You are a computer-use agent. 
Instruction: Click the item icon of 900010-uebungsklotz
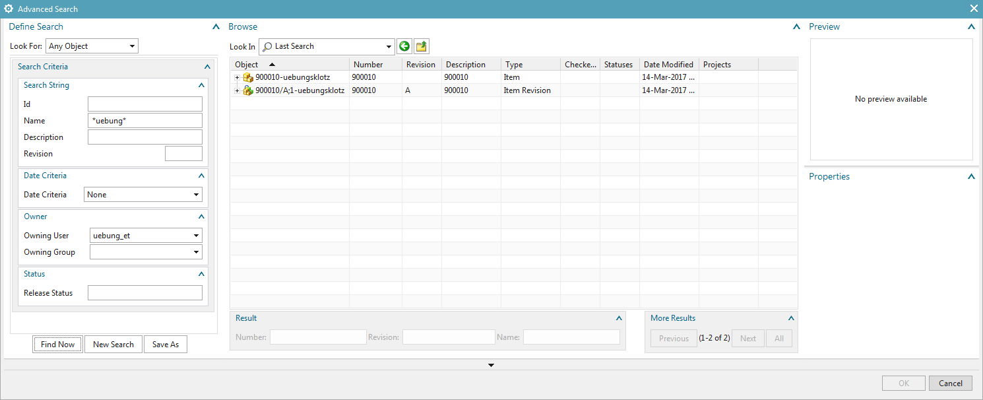[x=249, y=77]
